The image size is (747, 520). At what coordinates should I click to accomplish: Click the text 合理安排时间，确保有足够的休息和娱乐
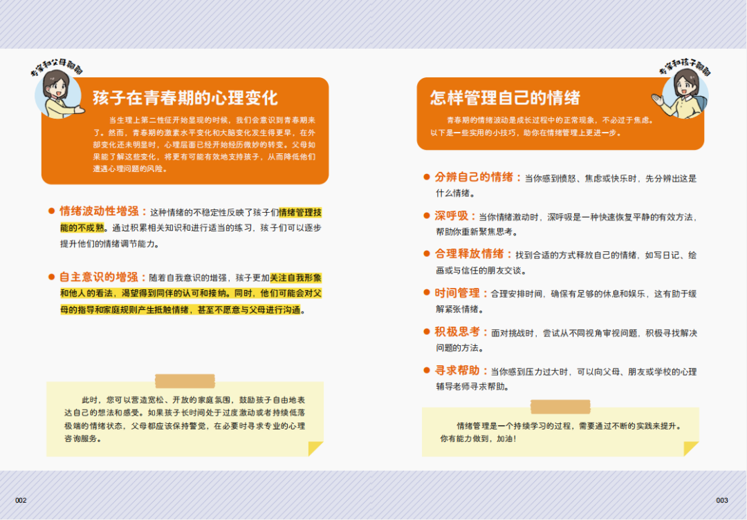(568, 294)
